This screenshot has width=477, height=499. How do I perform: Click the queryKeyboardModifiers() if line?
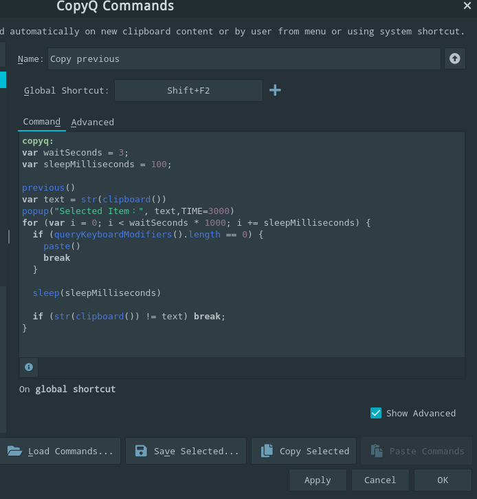(x=148, y=235)
